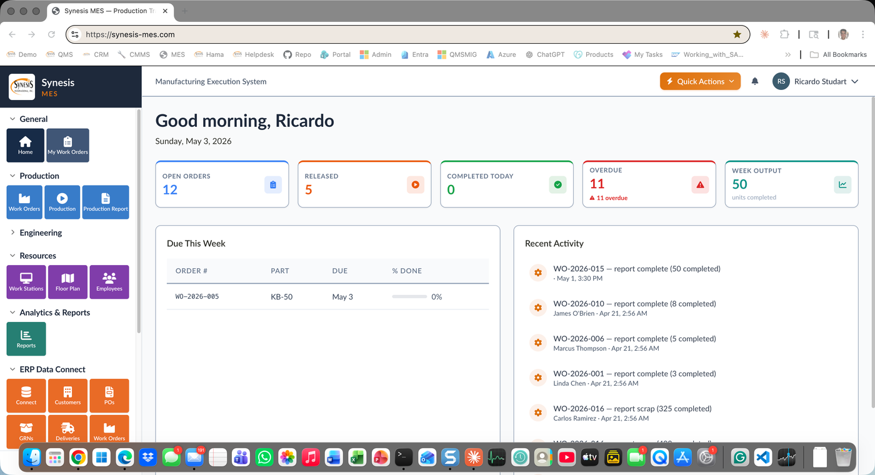Open the Helpdesk bookmark
The image size is (875, 475).
[x=254, y=54]
